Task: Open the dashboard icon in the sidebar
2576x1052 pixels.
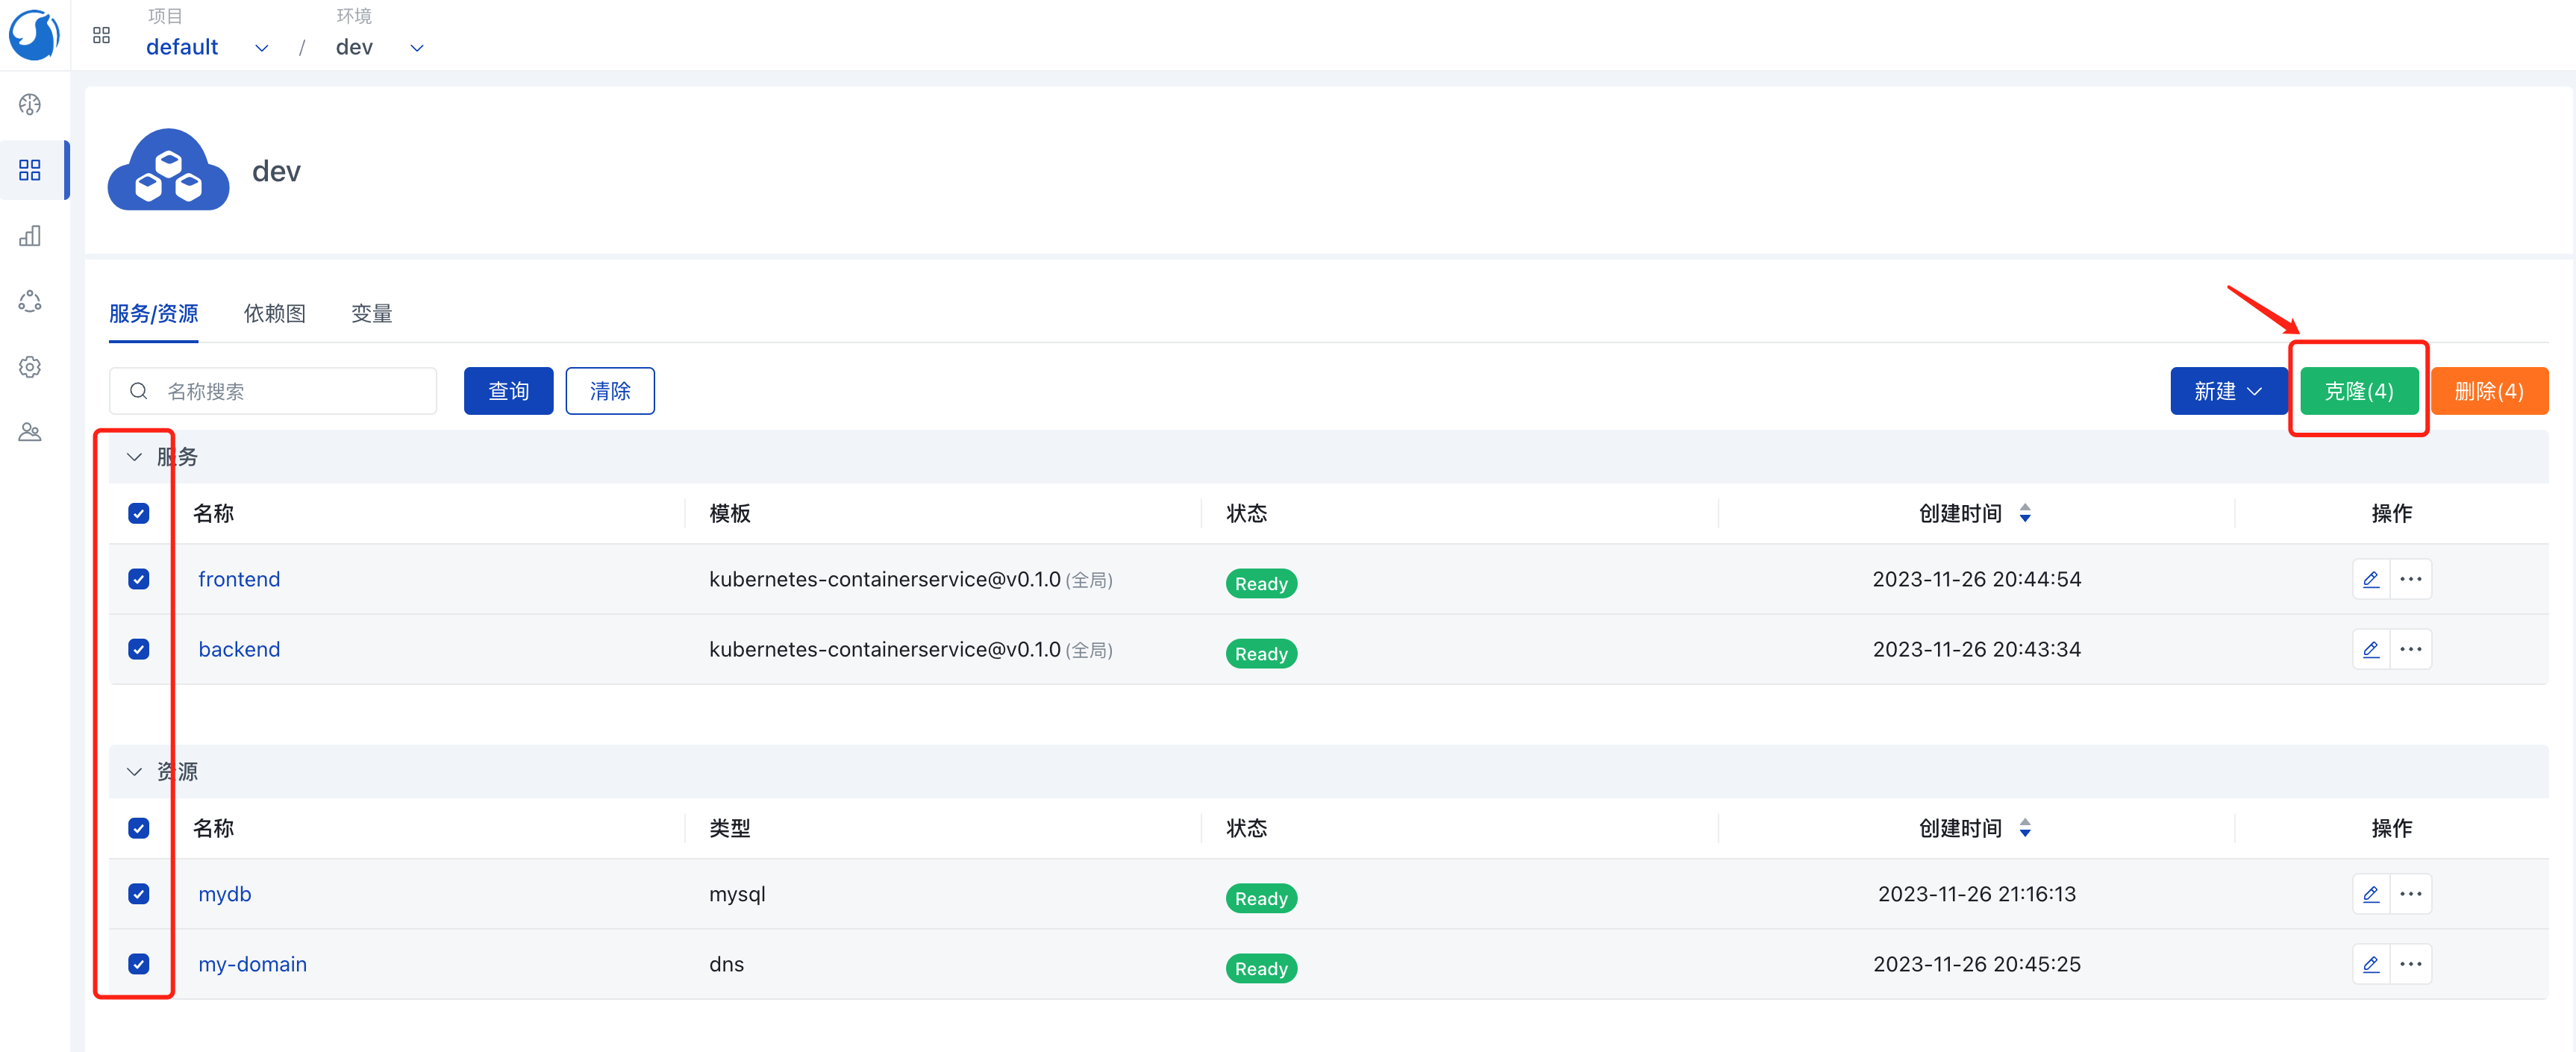Action: (30, 104)
